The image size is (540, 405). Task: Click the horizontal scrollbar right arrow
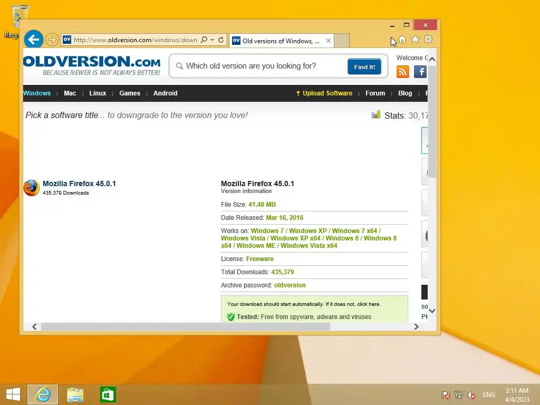416,327
